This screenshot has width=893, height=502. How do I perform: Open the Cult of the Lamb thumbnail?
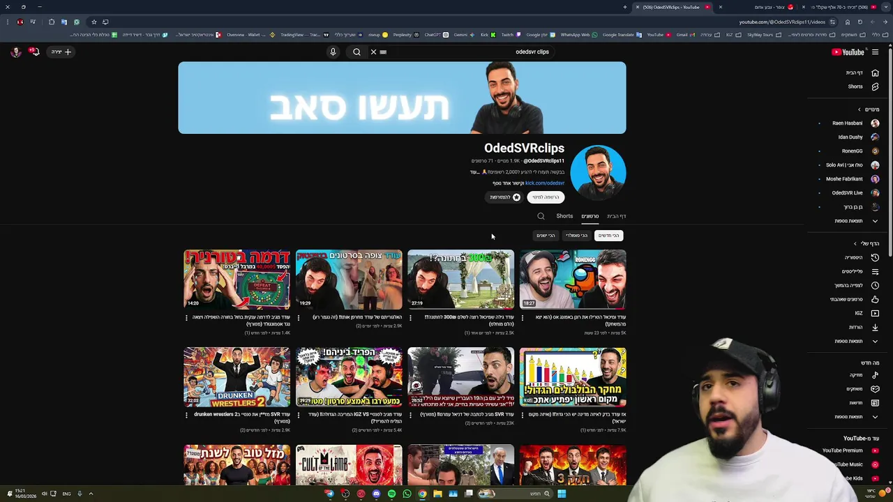pyautogui.click(x=349, y=465)
